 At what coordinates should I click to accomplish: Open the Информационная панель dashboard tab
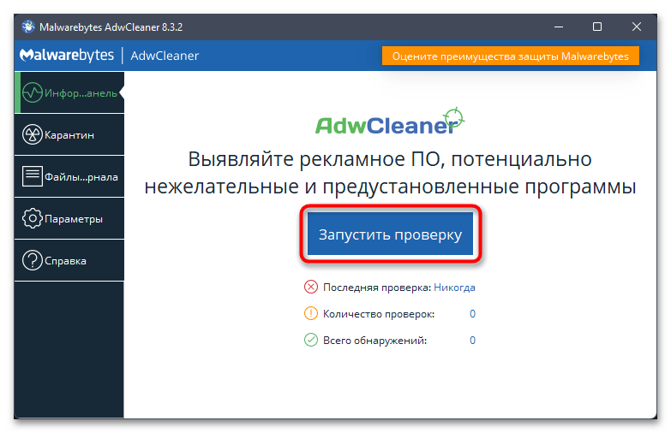click(69, 92)
